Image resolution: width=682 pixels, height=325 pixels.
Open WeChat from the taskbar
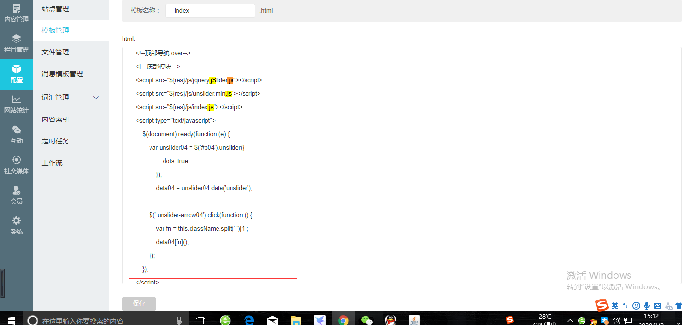[367, 320]
